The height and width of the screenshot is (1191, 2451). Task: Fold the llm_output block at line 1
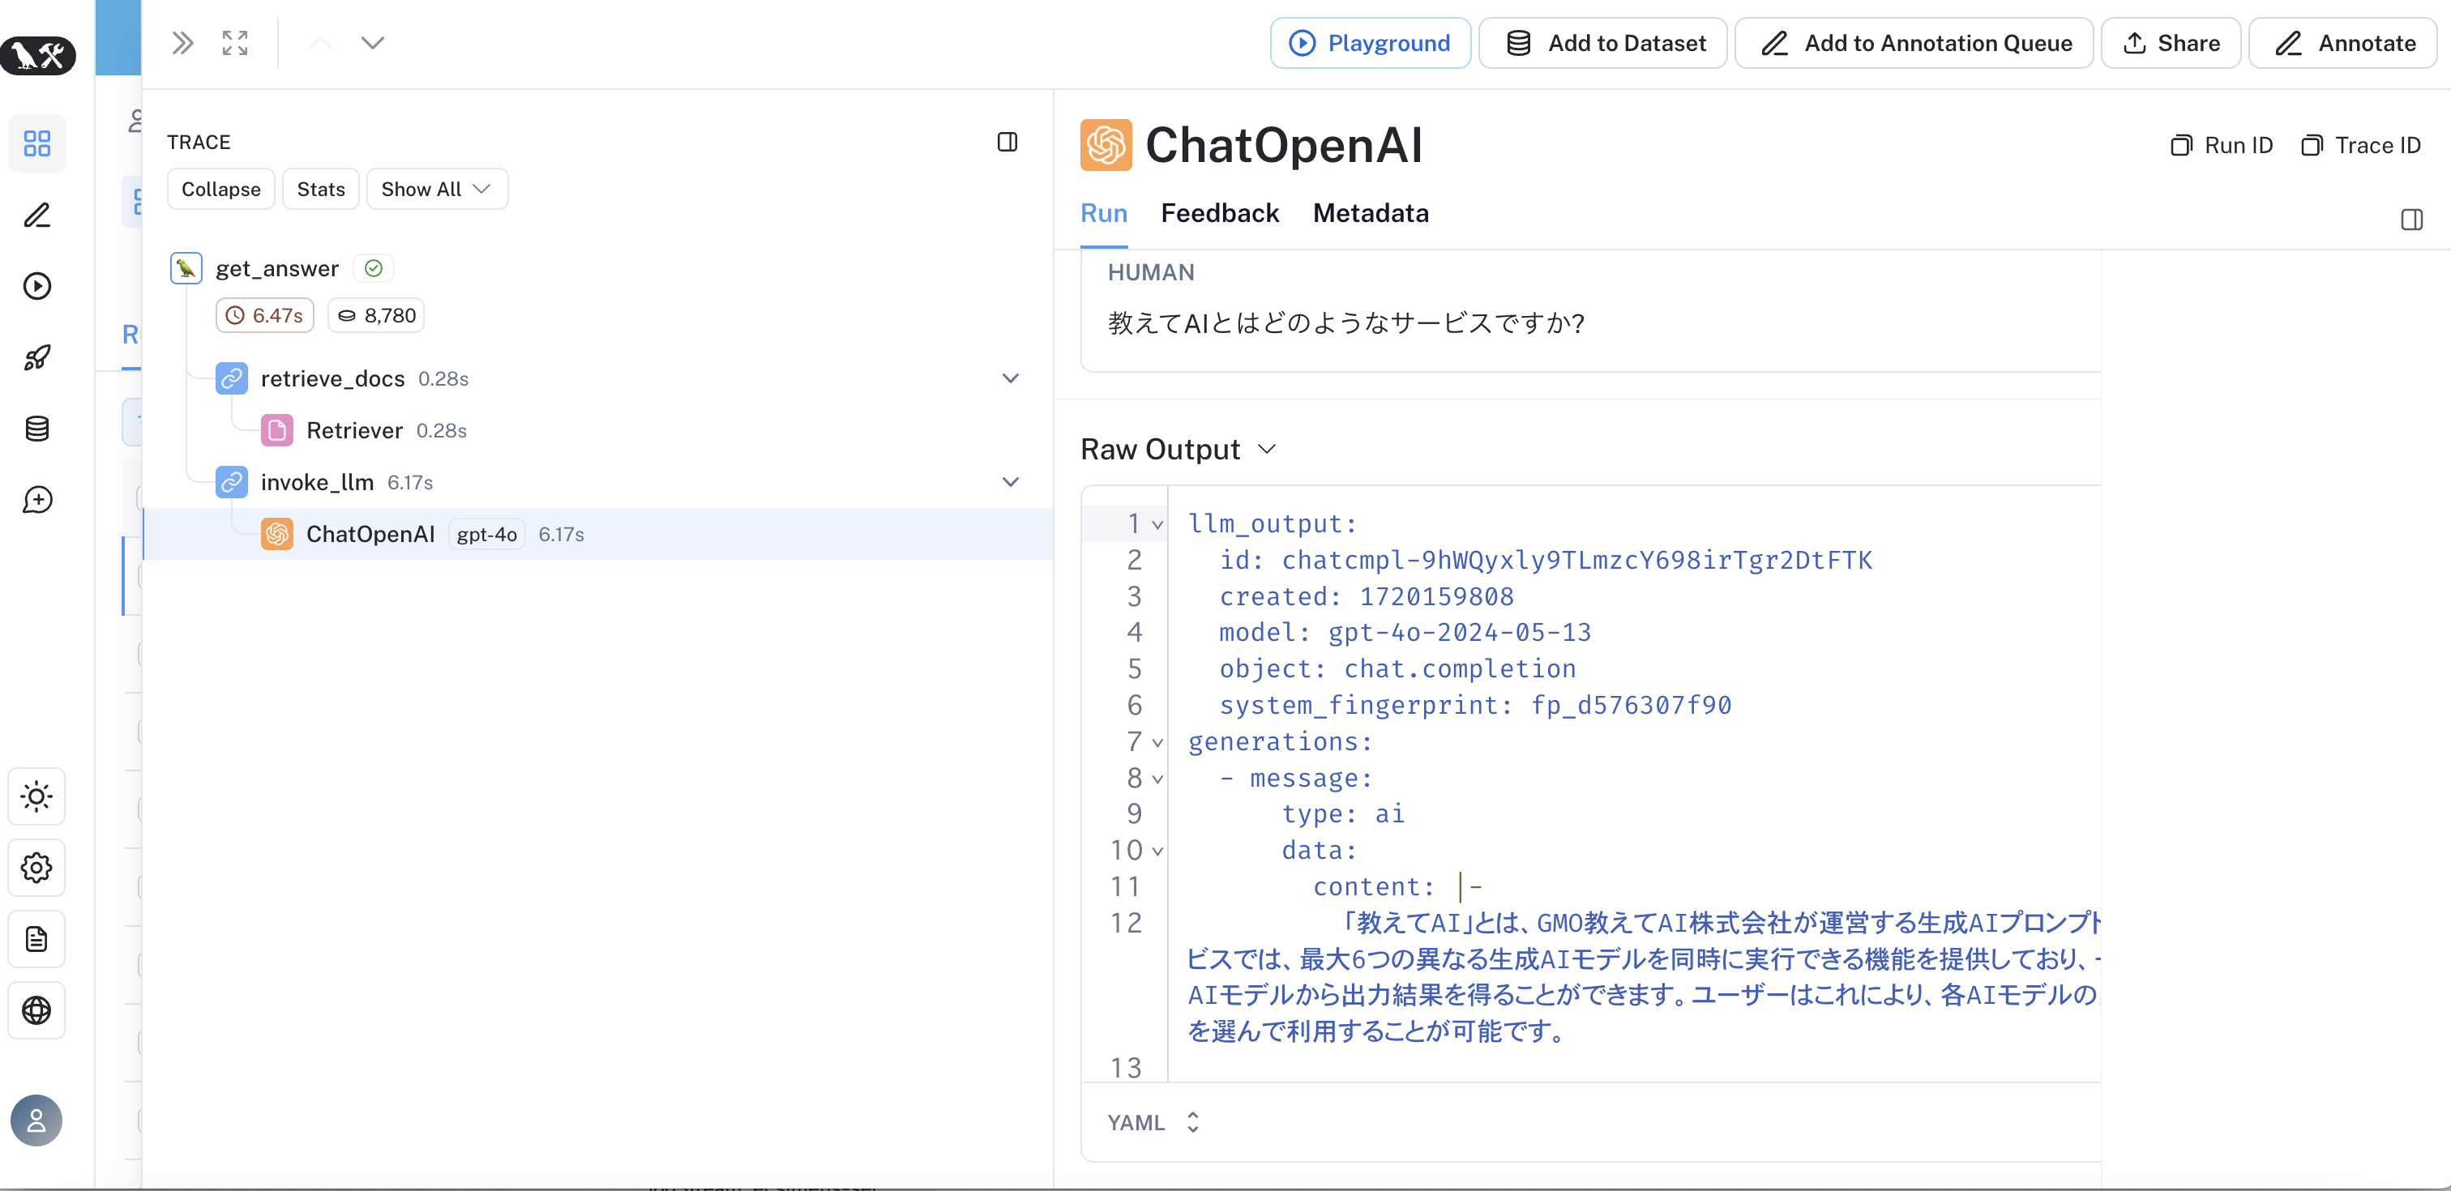1158,524
